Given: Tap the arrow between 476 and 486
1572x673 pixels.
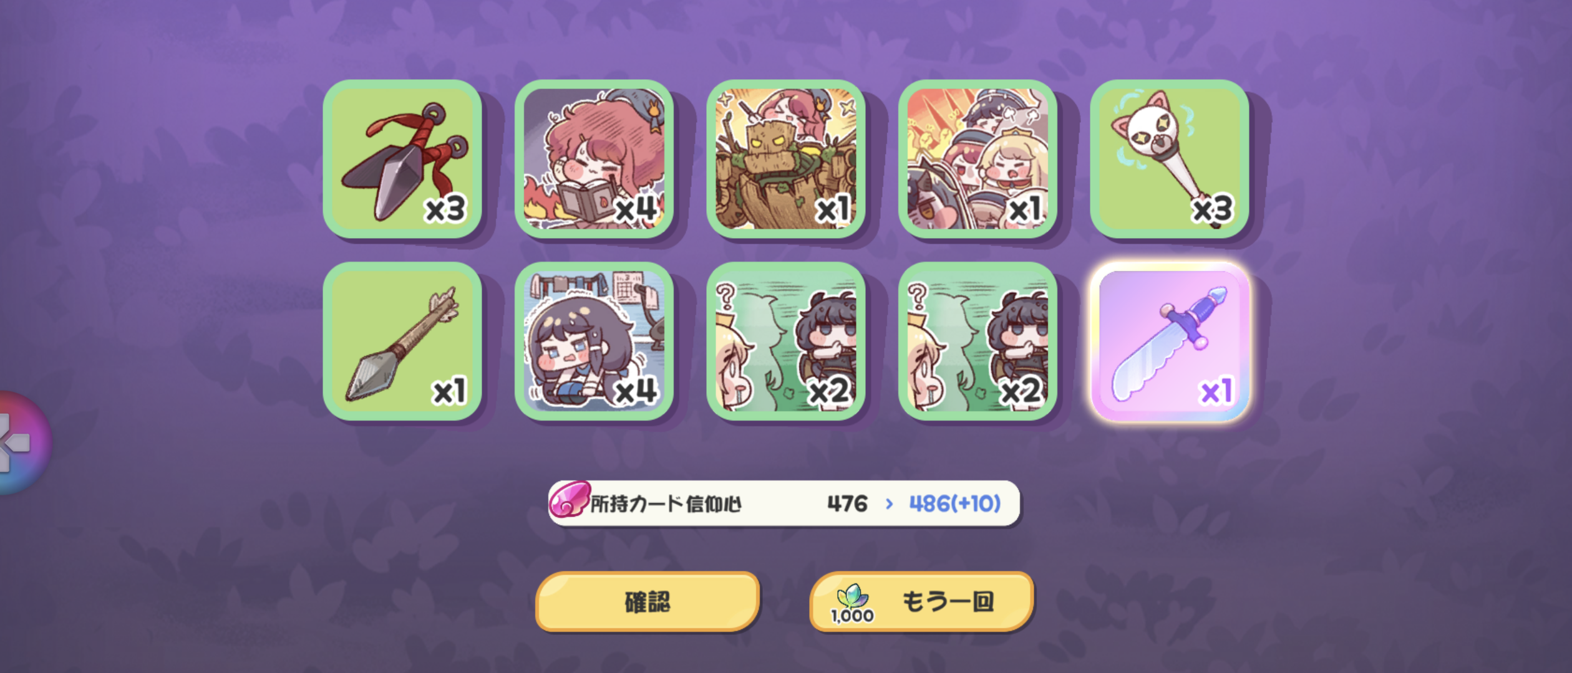Looking at the screenshot, I should (889, 504).
